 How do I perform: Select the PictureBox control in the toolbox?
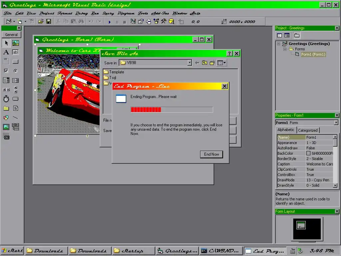15,43
